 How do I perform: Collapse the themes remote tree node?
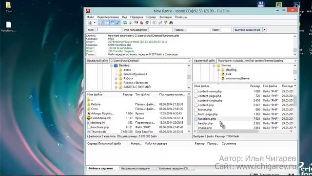pyautogui.click(x=214, y=66)
